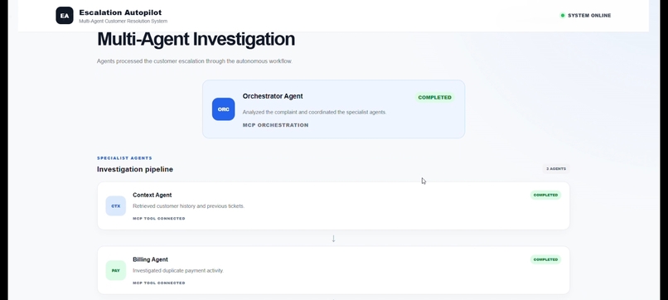Select the Context Agent title
This screenshot has height=300, width=668.
coord(152,195)
